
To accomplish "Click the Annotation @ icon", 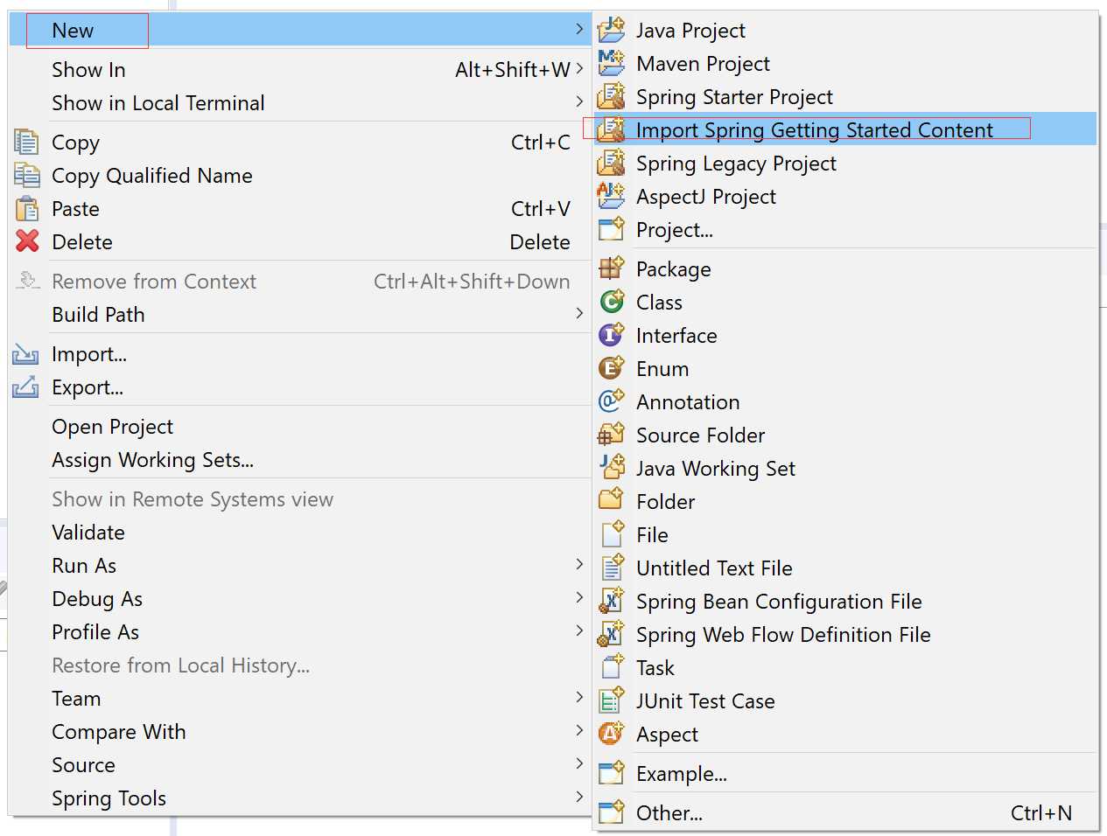I will click(x=611, y=401).
